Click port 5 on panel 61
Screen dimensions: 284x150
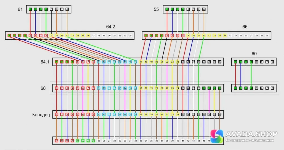(51, 9)
